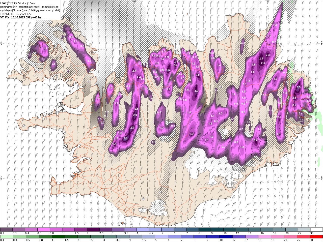Select the light pink 16–18 swatch in bottom legend
Image resolution: width=323 pixels, height=242 pixels.
pos(264,237)
